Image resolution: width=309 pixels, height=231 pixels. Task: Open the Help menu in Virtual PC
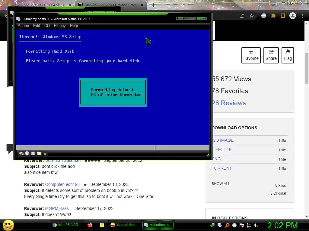coord(74,26)
